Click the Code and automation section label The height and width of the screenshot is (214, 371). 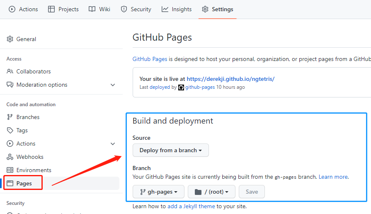pos(31,105)
